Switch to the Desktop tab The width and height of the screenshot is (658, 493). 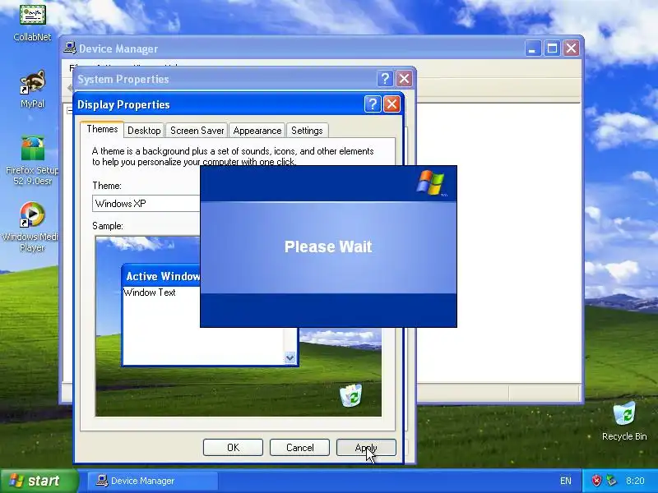[144, 131]
